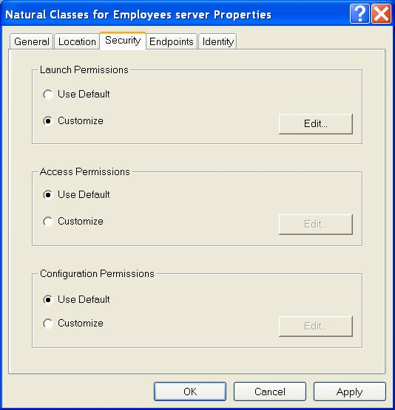Confirm the dialog with OK
This screenshot has width=395, height=410.
(x=190, y=392)
